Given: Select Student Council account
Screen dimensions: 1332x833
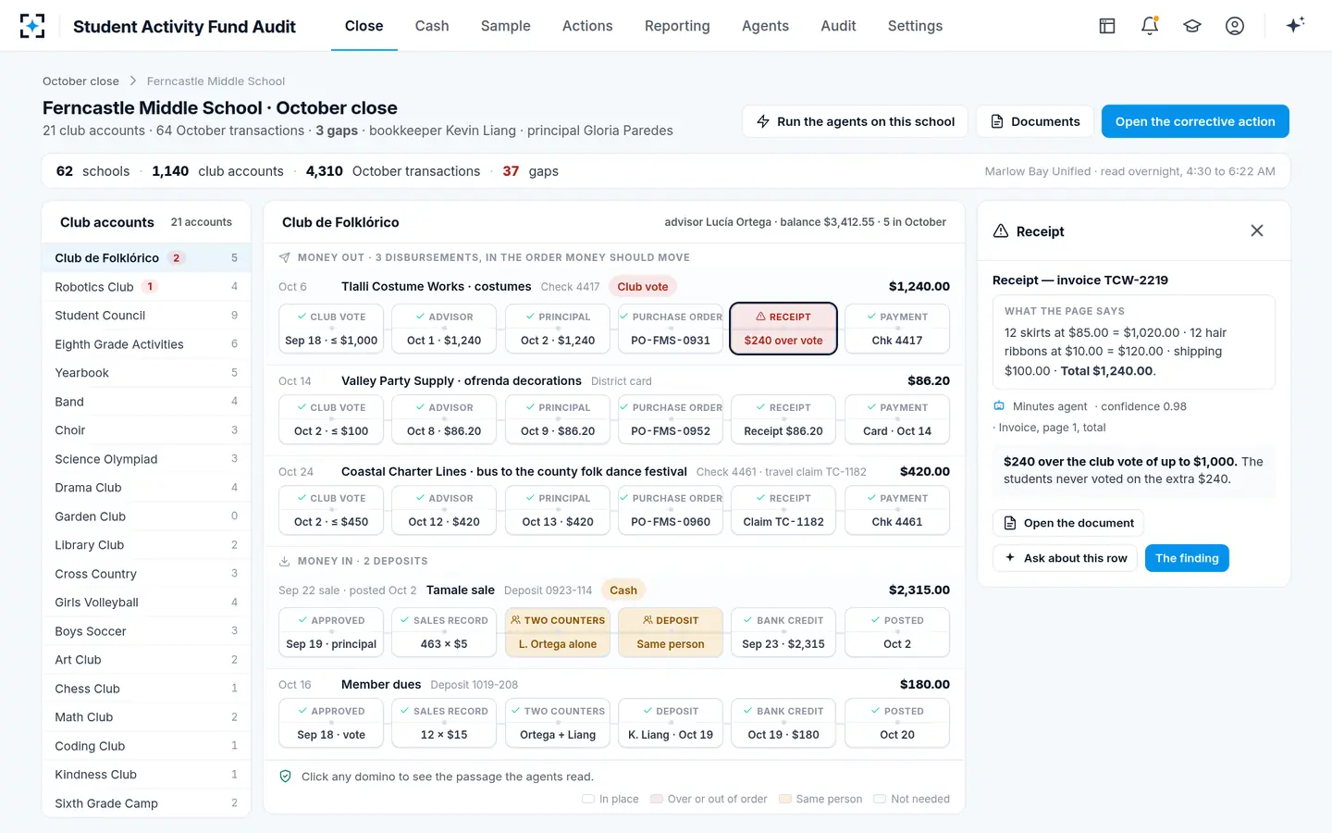Looking at the screenshot, I should pos(146,316).
